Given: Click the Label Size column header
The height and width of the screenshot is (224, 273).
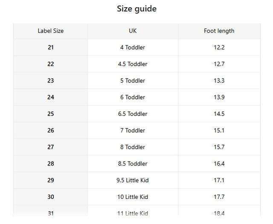Looking at the screenshot, I should 51,31.
